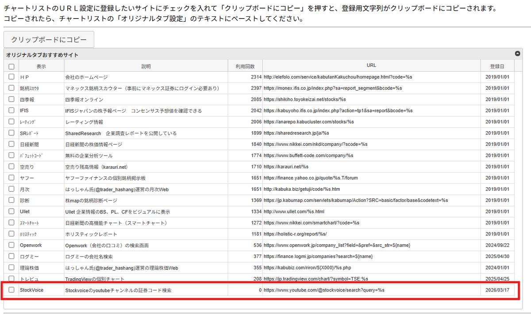This screenshot has height=315, width=531.
Task: Tick the ﾎﾘｽﾃｨｯｸ row checkbox
Action: tap(12, 234)
